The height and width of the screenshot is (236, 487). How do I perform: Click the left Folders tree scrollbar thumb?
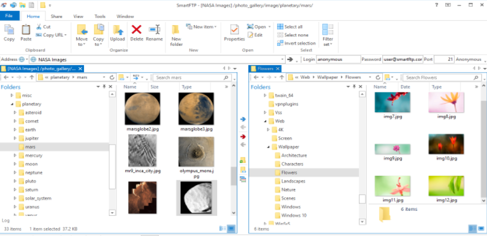click(x=112, y=167)
